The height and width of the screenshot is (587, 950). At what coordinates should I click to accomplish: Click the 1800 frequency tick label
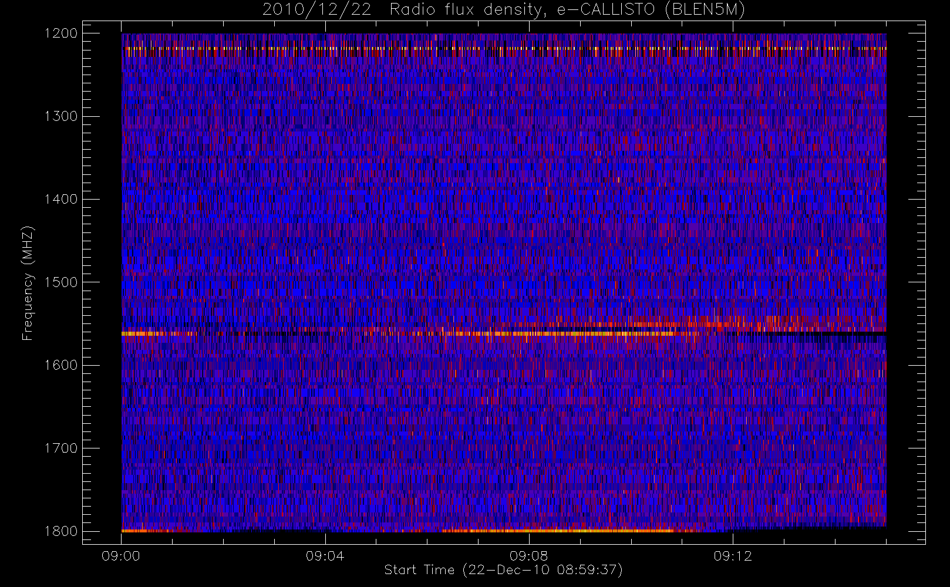pos(61,531)
